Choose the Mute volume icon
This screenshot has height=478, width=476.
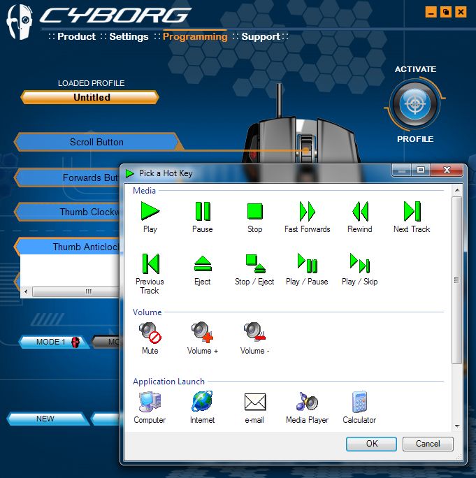pos(150,331)
